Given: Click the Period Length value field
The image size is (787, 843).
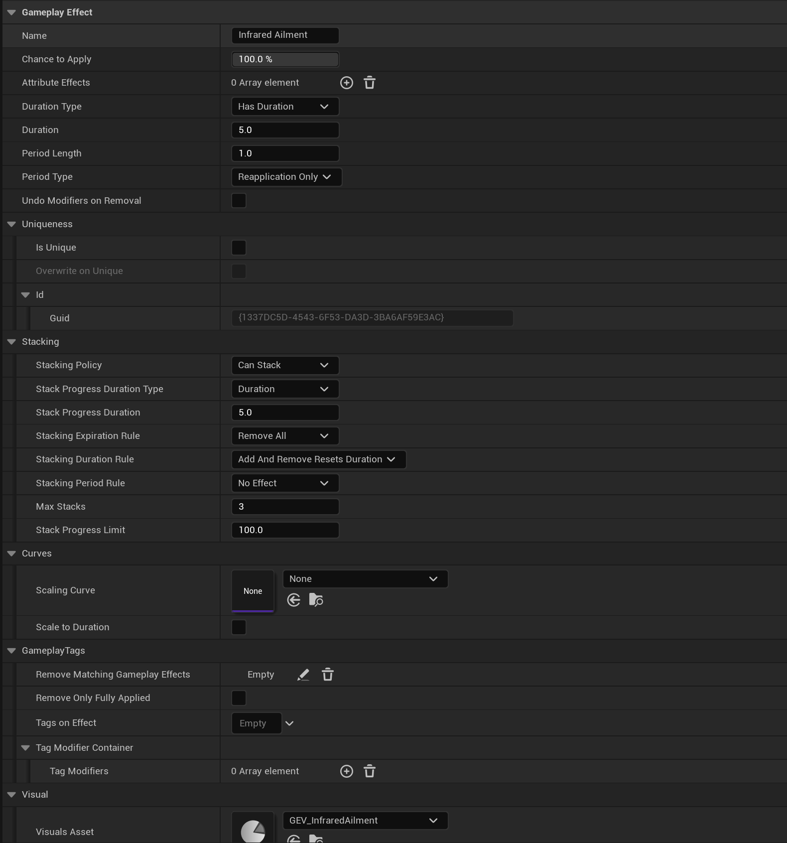Looking at the screenshot, I should (x=285, y=153).
